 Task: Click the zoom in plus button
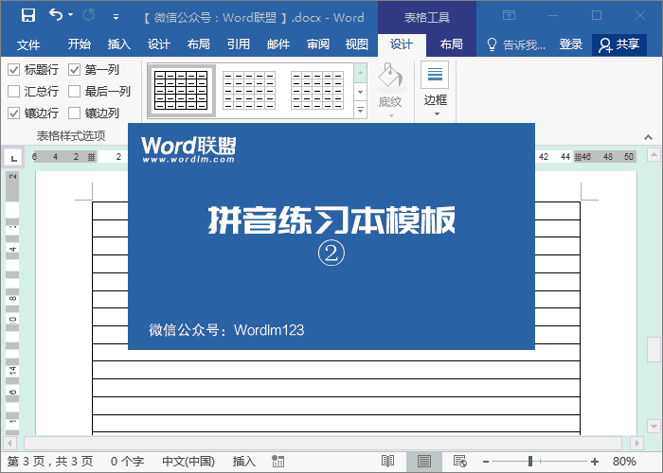(595, 462)
